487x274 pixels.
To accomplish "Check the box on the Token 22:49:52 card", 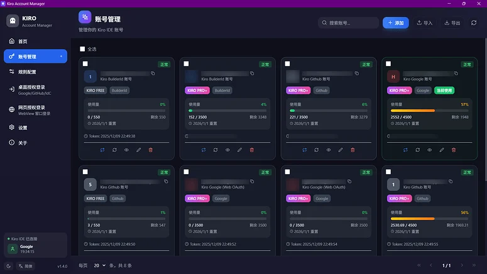I will coord(186,172).
